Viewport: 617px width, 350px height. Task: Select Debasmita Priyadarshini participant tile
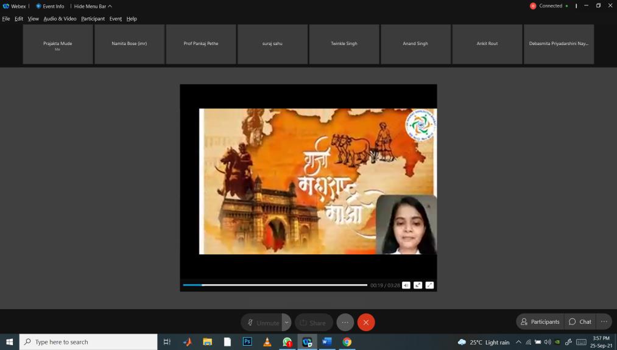pyautogui.click(x=559, y=44)
